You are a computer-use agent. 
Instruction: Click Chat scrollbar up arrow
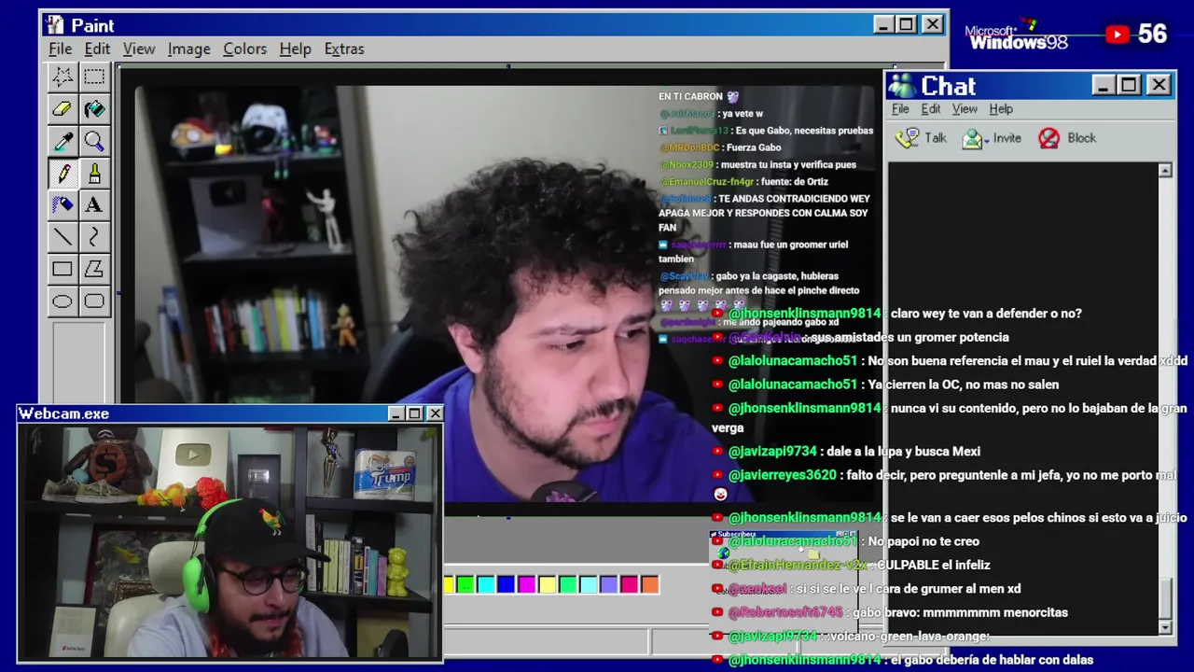1165,171
